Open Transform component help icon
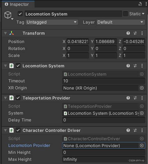148x164 pixels. coord(128,33)
